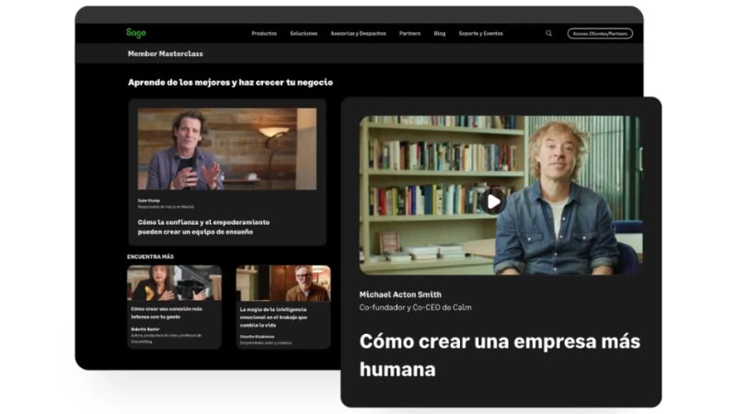Open 'Cómo la confianza y el empoderamiento' title

(x=203, y=227)
